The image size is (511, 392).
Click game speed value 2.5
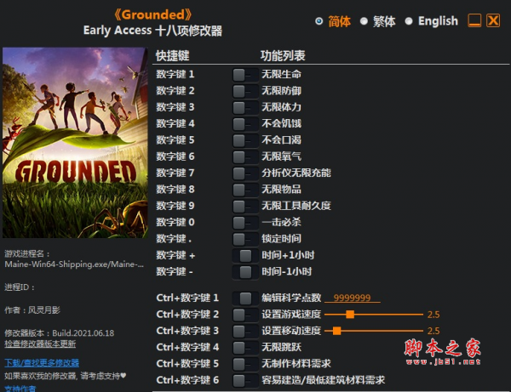point(433,315)
